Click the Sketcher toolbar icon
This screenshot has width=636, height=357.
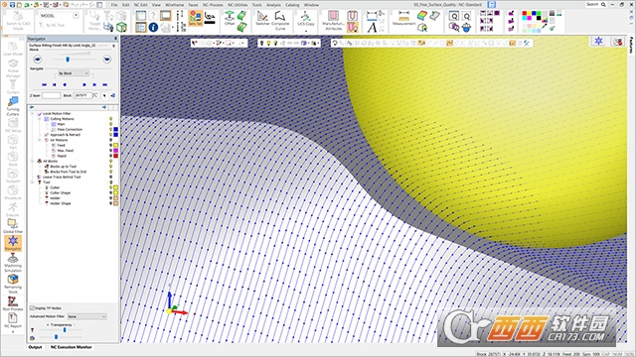point(262,19)
